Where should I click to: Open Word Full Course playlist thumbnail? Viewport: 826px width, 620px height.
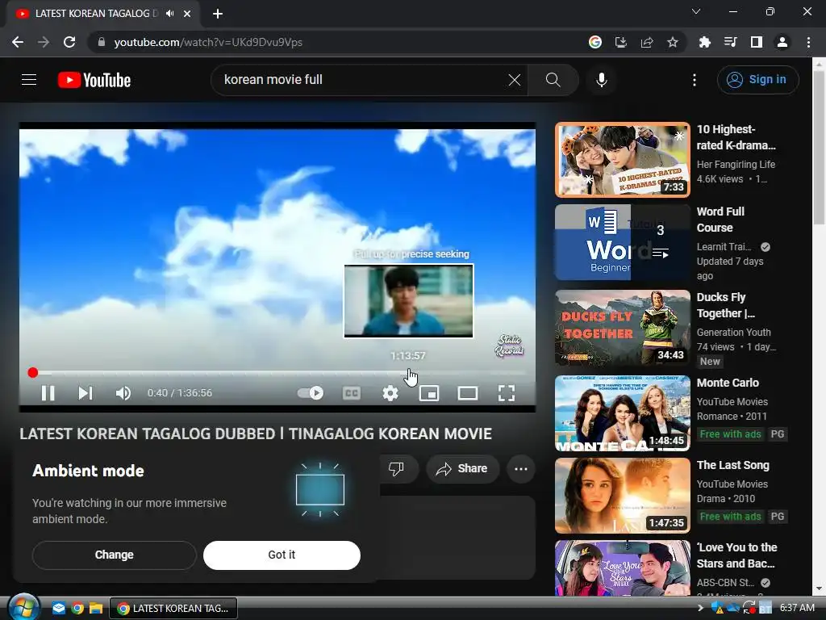tap(622, 242)
